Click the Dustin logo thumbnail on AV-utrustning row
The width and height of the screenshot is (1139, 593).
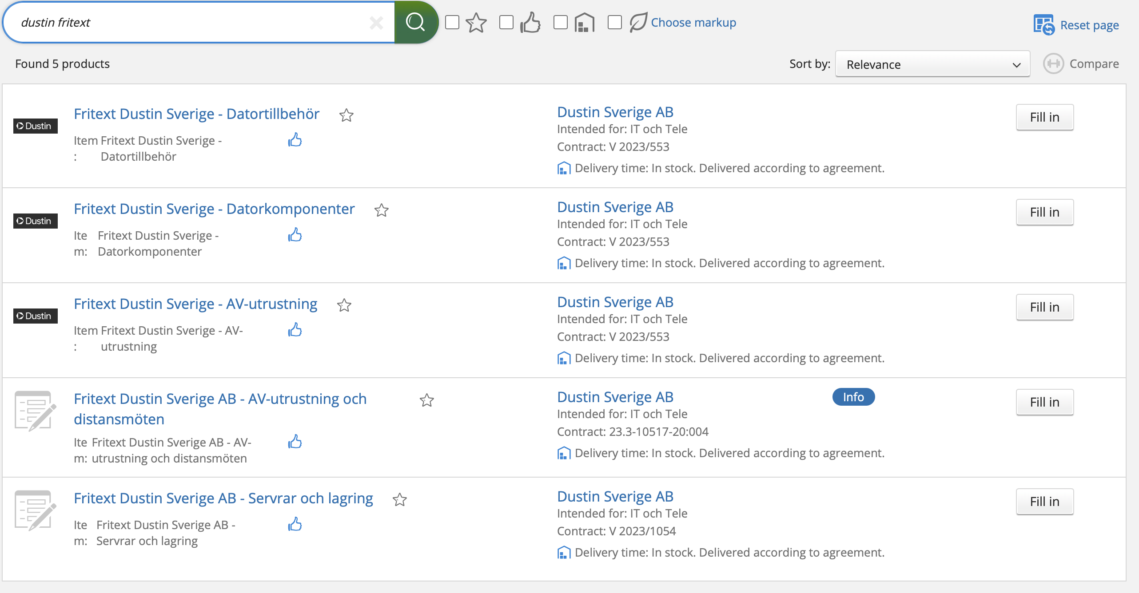point(35,316)
